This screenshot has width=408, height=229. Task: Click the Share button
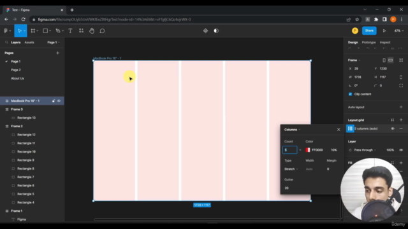tap(369, 31)
